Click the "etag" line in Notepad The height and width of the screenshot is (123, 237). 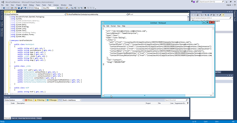click(x=116, y=62)
